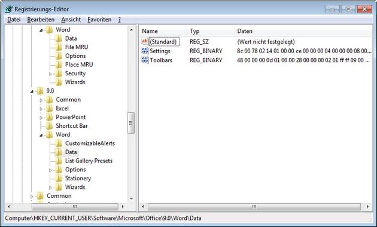Select the File MRU key

tap(77, 47)
